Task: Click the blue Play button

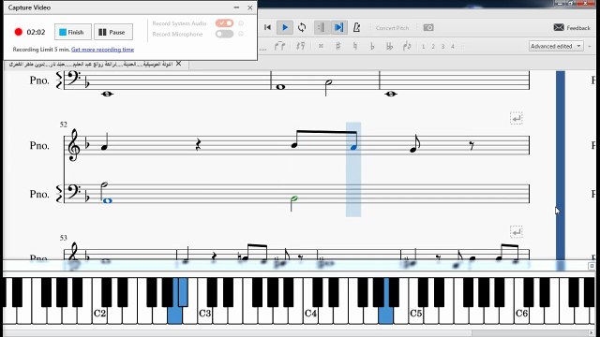Action: coord(285,27)
